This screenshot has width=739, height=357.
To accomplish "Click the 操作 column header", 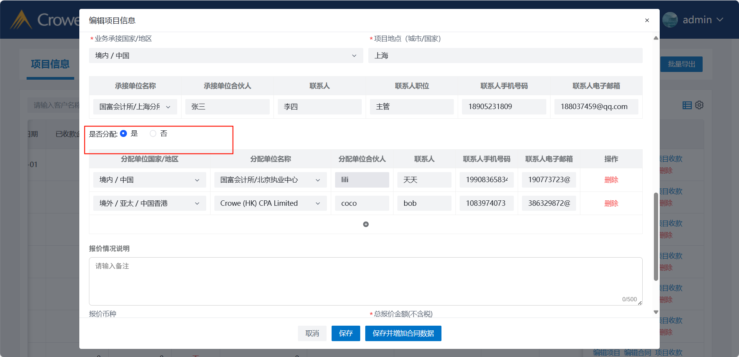I will 611,159.
